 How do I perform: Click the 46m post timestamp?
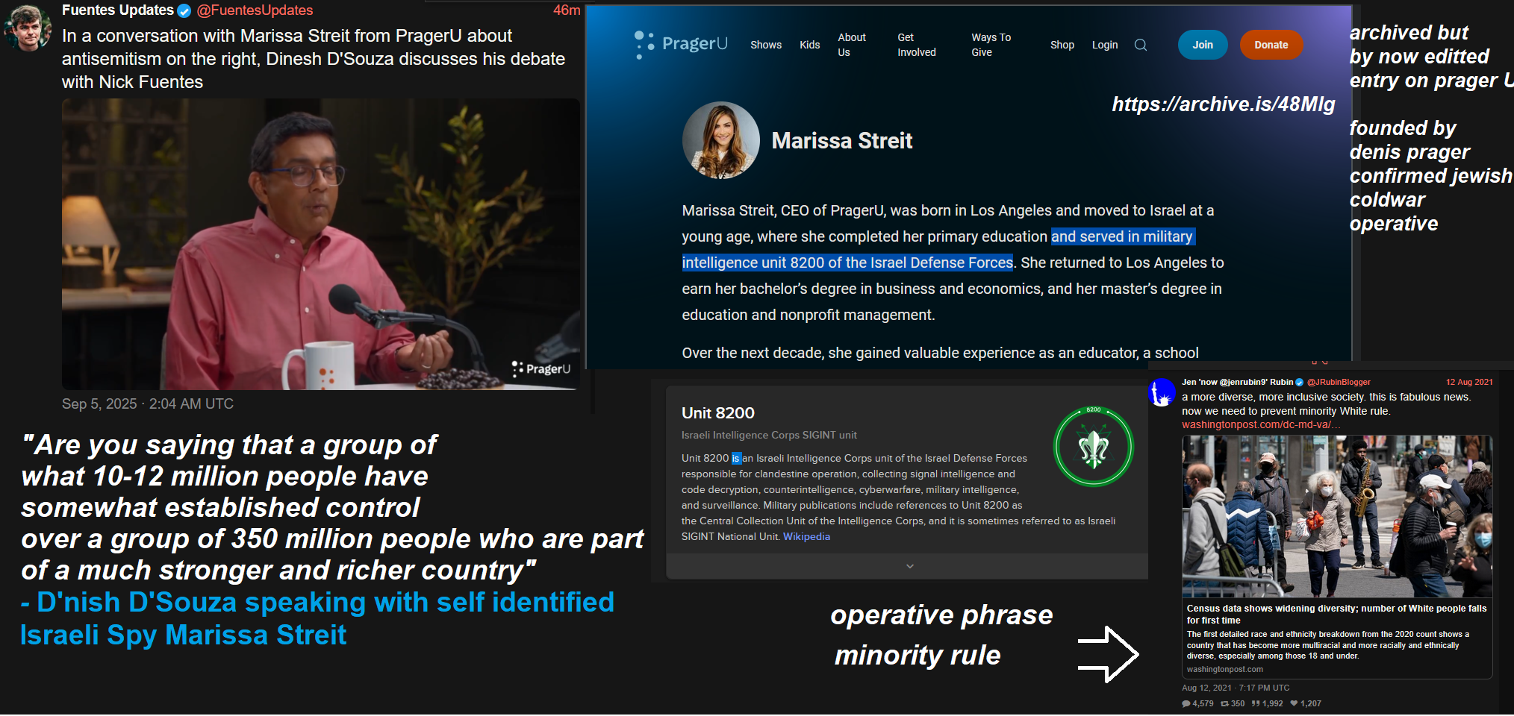[x=567, y=10]
